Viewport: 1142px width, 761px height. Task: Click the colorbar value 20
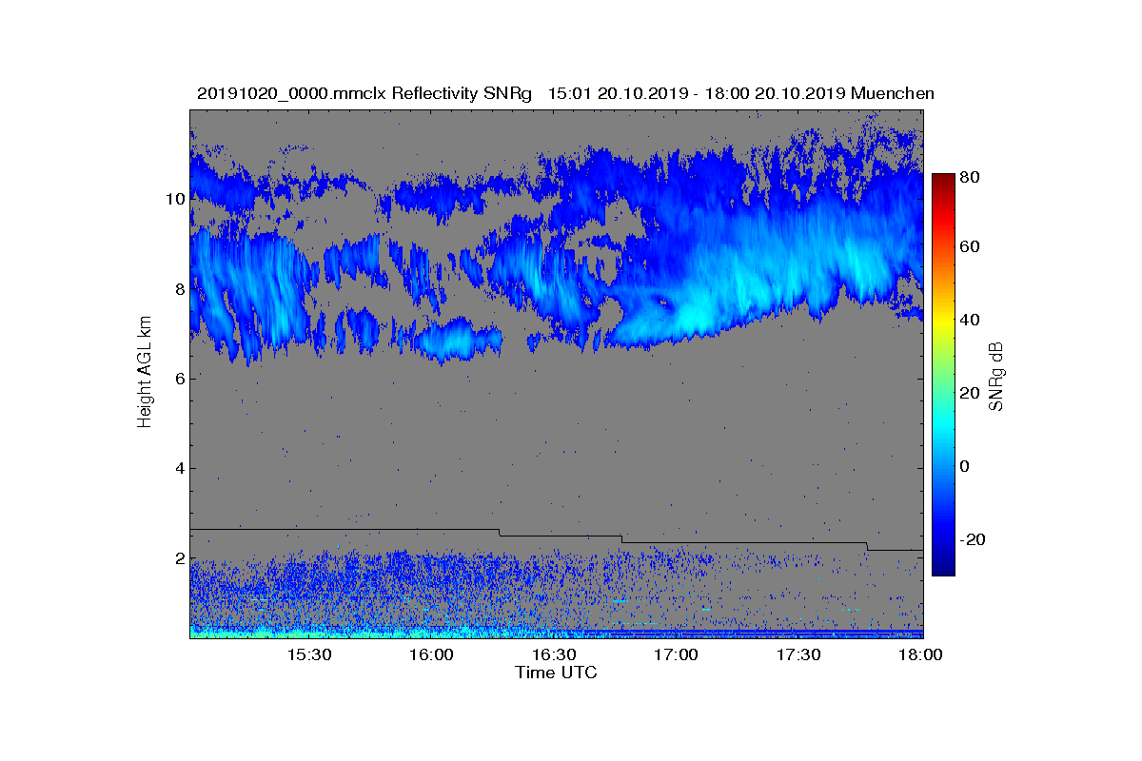[972, 393]
